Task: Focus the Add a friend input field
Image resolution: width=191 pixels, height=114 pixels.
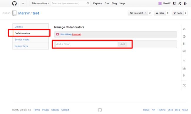Action: pos(86,44)
